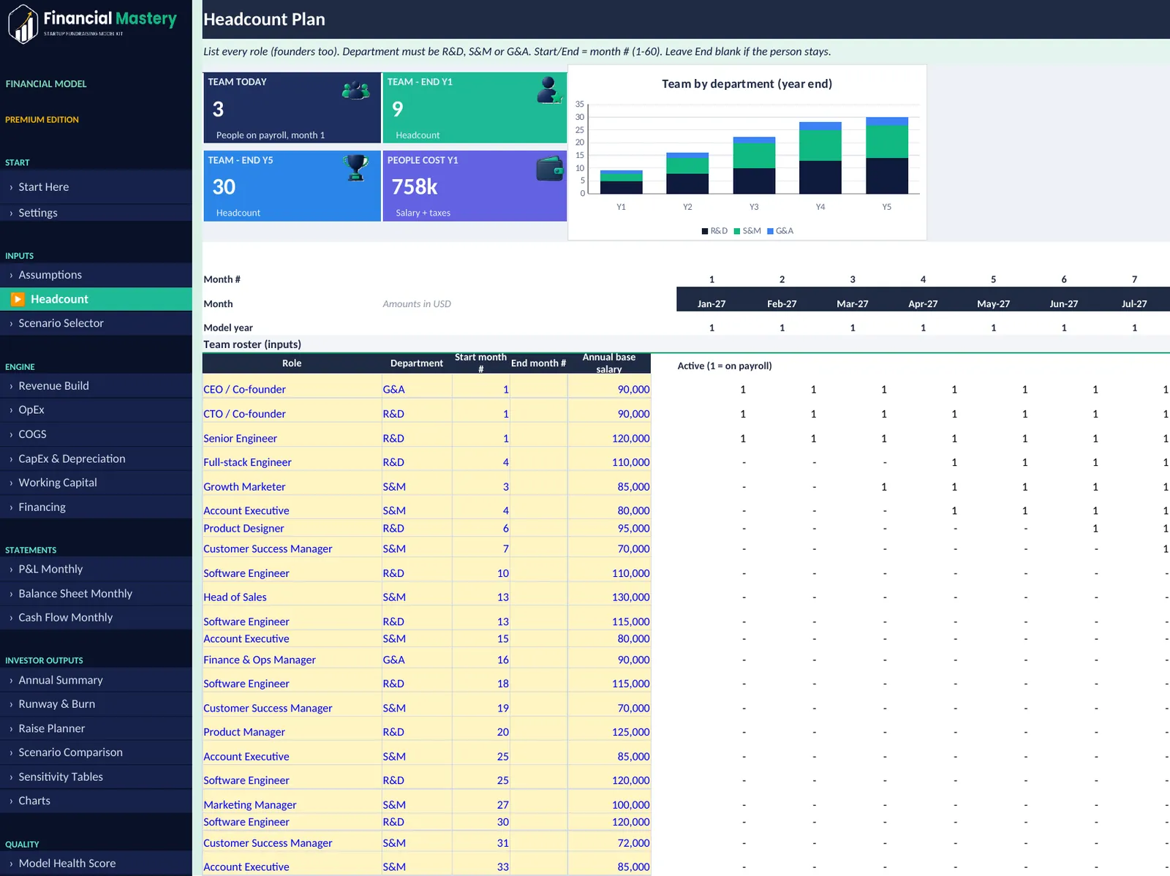Open Balance Sheet Monthly

pyautogui.click(x=96, y=594)
